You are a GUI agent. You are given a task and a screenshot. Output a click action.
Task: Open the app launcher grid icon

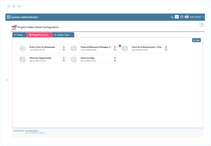point(8,17)
